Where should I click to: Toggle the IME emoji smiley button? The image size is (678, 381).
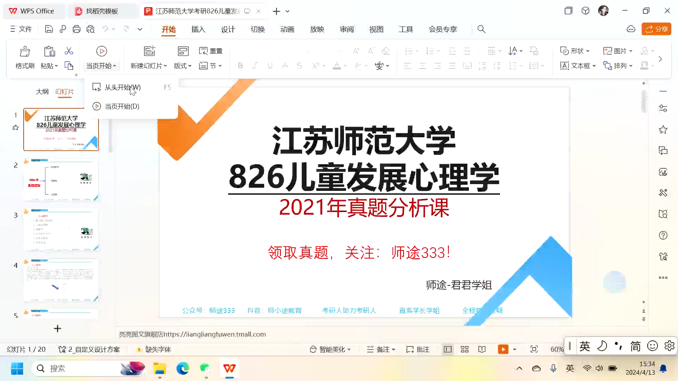(x=653, y=346)
